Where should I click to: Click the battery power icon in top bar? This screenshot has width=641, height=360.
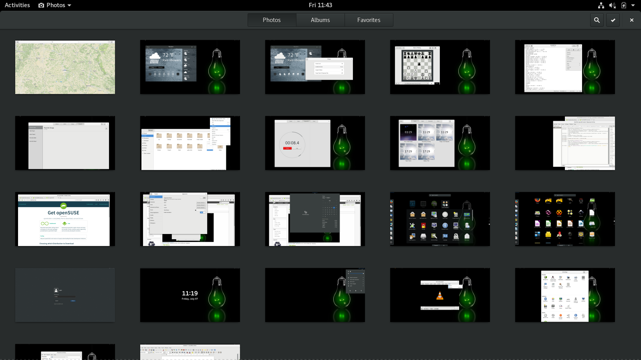point(624,5)
